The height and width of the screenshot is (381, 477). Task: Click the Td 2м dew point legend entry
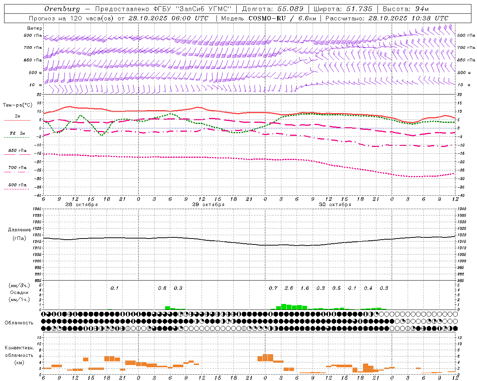click(18, 133)
